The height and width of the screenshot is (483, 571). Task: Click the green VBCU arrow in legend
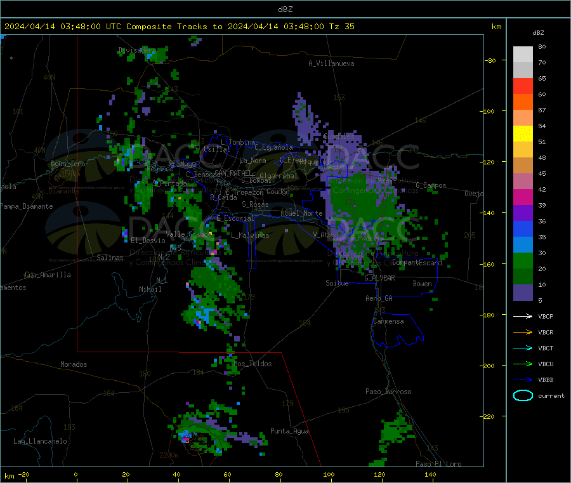[x=523, y=364]
